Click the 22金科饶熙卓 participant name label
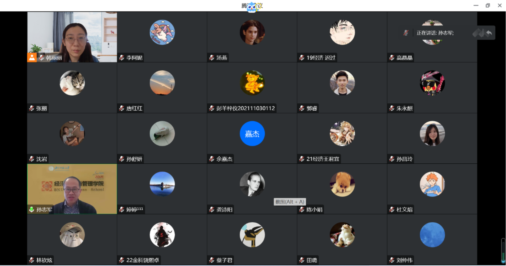The image size is (506, 266). (x=143, y=260)
